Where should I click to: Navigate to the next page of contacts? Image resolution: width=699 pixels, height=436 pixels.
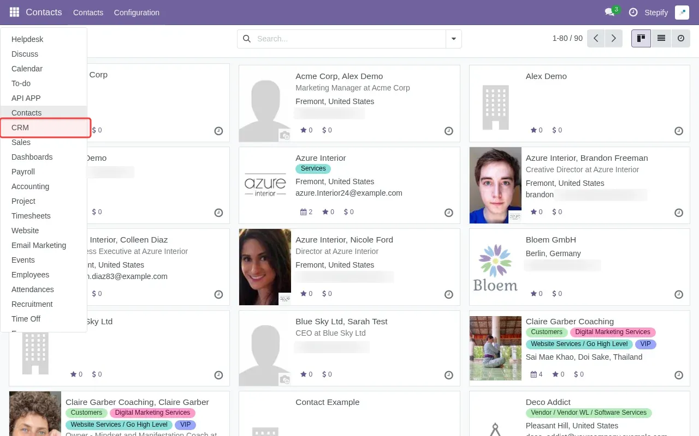[613, 38]
